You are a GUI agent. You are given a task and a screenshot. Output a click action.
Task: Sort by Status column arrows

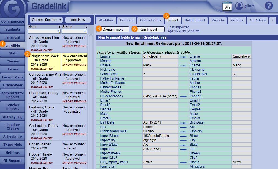[x=86, y=27]
